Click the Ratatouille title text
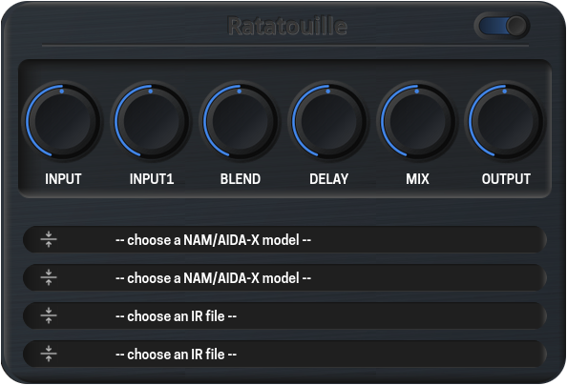Image resolution: width=567 pixels, height=385 pixels. (288, 26)
